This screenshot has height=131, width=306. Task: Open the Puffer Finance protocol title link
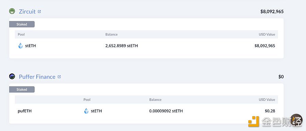37,77
